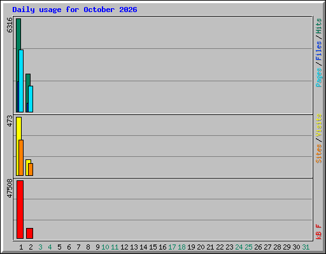Select the orange Sites bar for day 2
The image size is (326, 254).
pyautogui.click(x=31, y=170)
